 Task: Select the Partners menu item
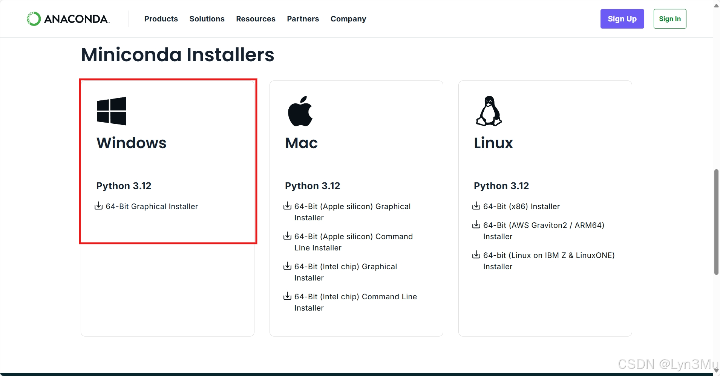(x=303, y=19)
